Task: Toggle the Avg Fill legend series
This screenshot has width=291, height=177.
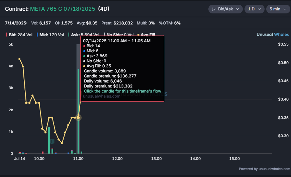Action: (146, 35)
